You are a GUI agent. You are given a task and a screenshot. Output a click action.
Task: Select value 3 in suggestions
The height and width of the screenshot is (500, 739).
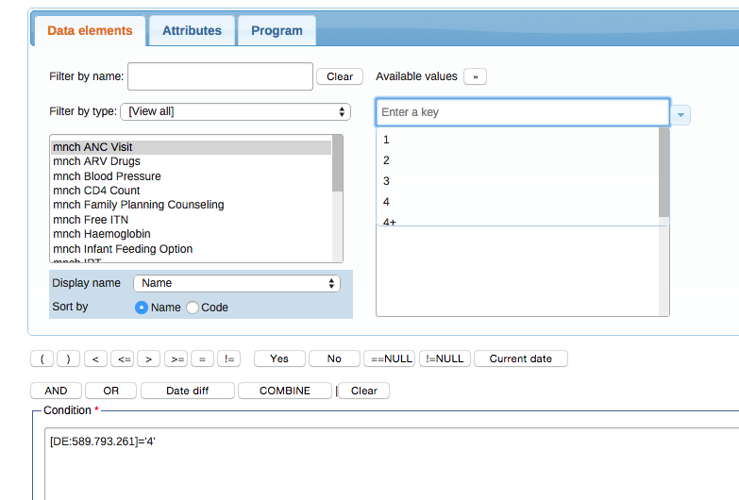(517, 181)
